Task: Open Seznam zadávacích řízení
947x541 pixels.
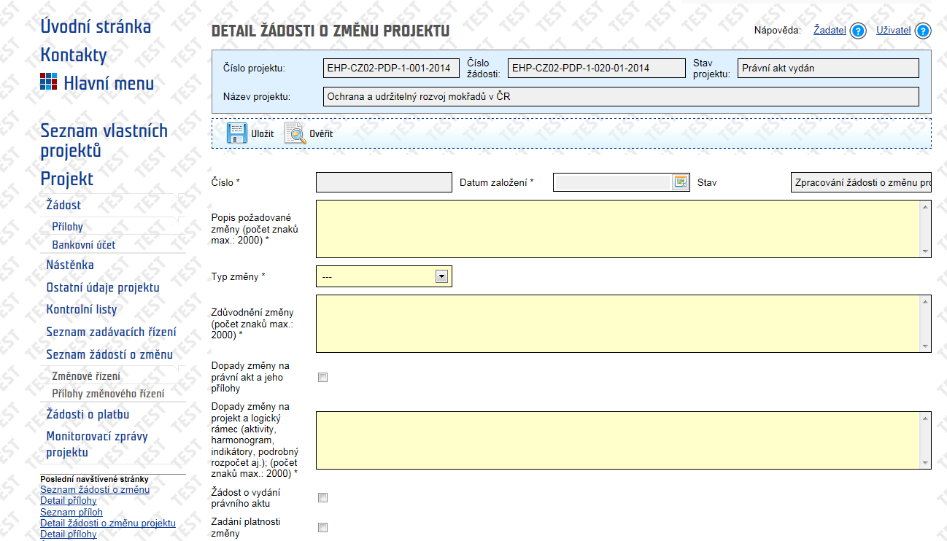Action: point(111,332)
